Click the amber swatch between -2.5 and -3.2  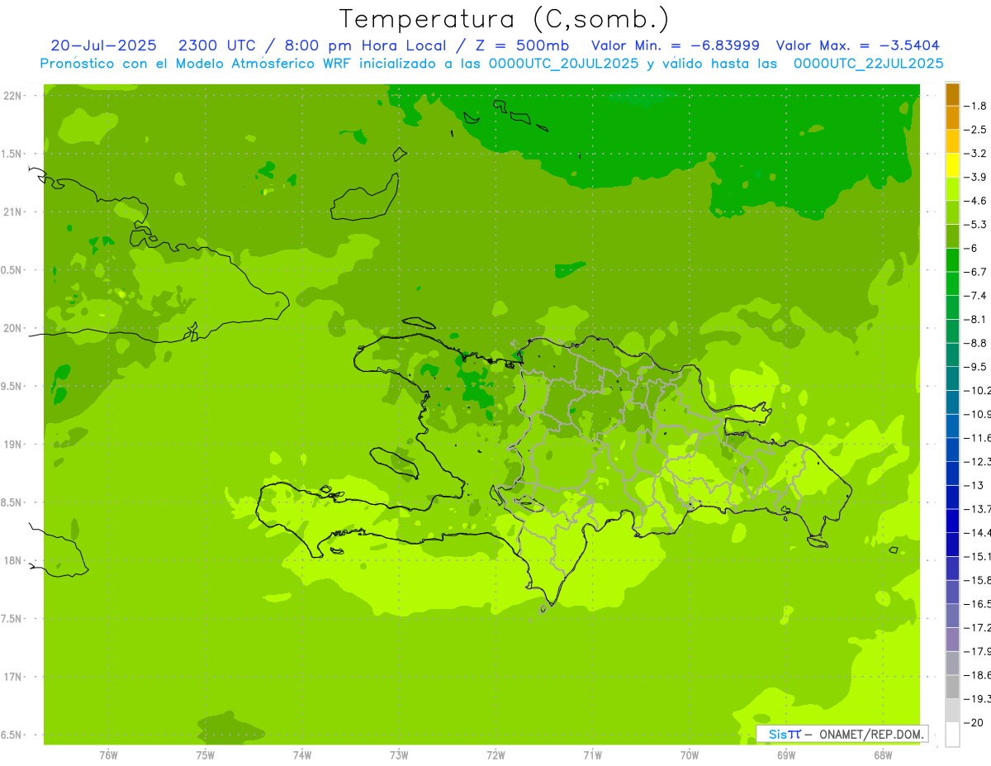[952, 141]
